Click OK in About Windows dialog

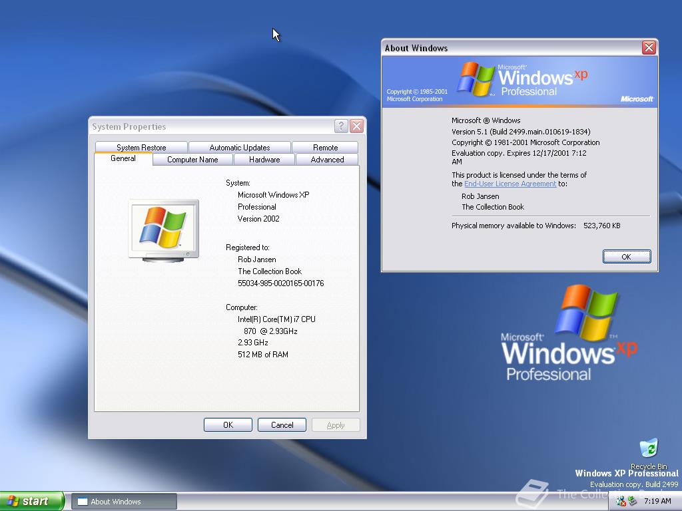(x=627, y=256)
